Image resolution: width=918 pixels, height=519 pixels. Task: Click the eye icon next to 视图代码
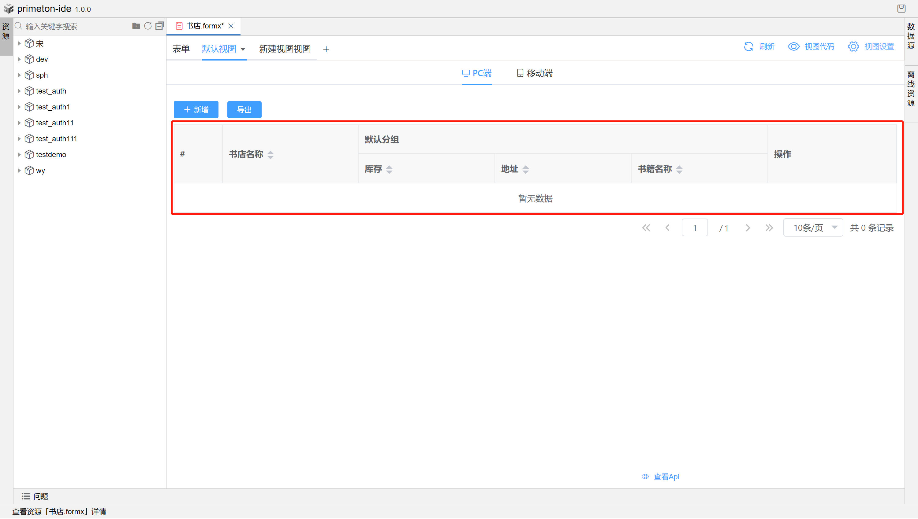pyautogui.click(x=793, y=46)
